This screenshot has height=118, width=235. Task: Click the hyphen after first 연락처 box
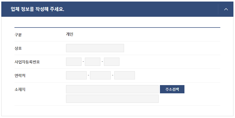point(88,75)
